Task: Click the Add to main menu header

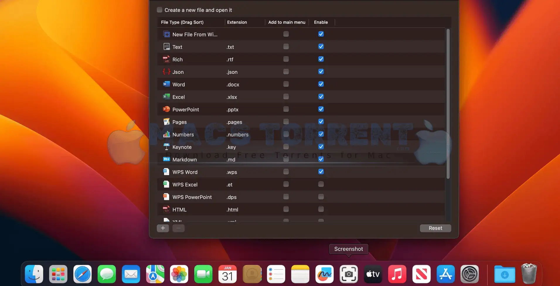Action: [x=287, y=22]
